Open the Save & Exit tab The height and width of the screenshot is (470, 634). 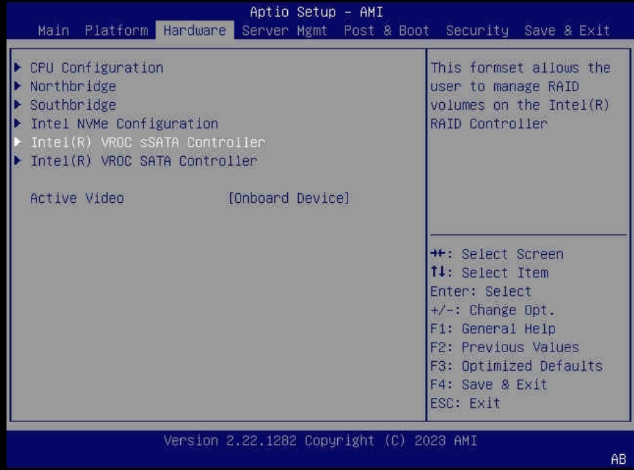[567, 31]
